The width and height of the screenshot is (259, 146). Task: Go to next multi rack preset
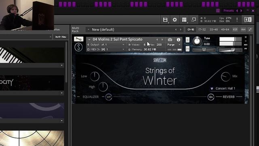click(x=180, y=30)
